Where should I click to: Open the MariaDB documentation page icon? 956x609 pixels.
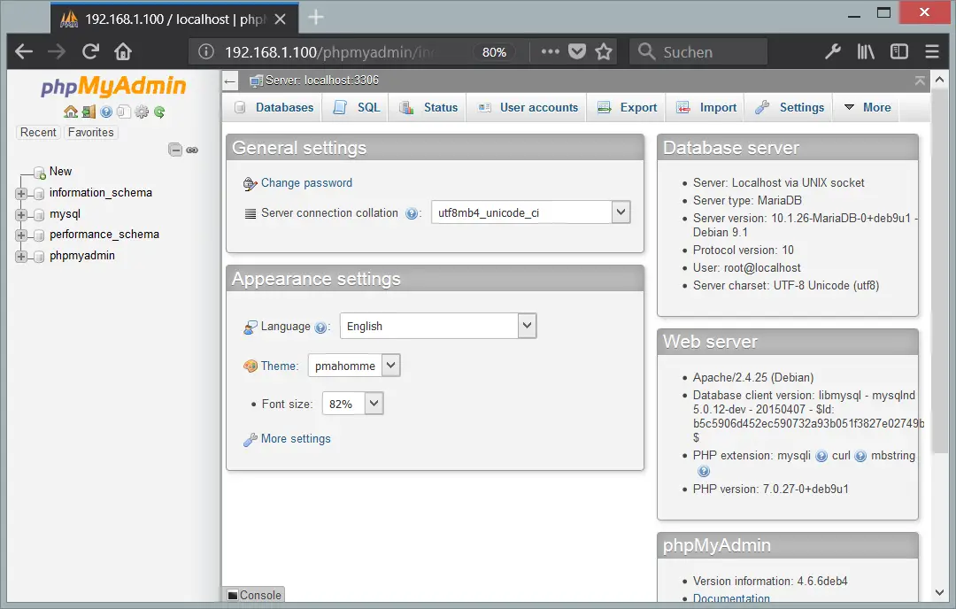coord(124,112)
